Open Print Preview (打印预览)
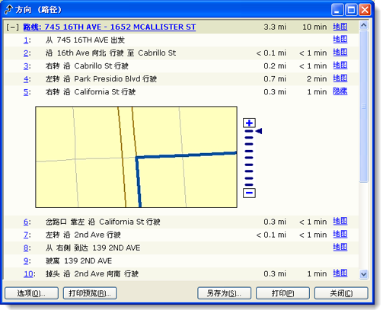 pyautogui.click(x=90, y=293)
